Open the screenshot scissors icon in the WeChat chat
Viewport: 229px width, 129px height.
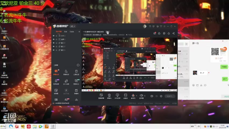click(x=201, y=85)
